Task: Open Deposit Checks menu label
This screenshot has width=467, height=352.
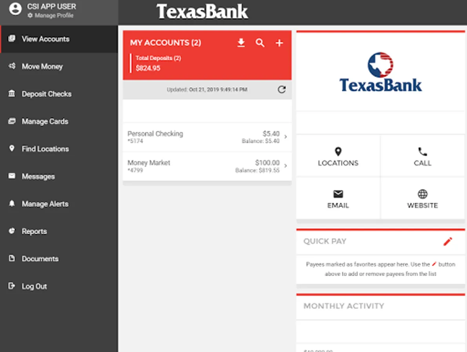Action: point(46,94)
